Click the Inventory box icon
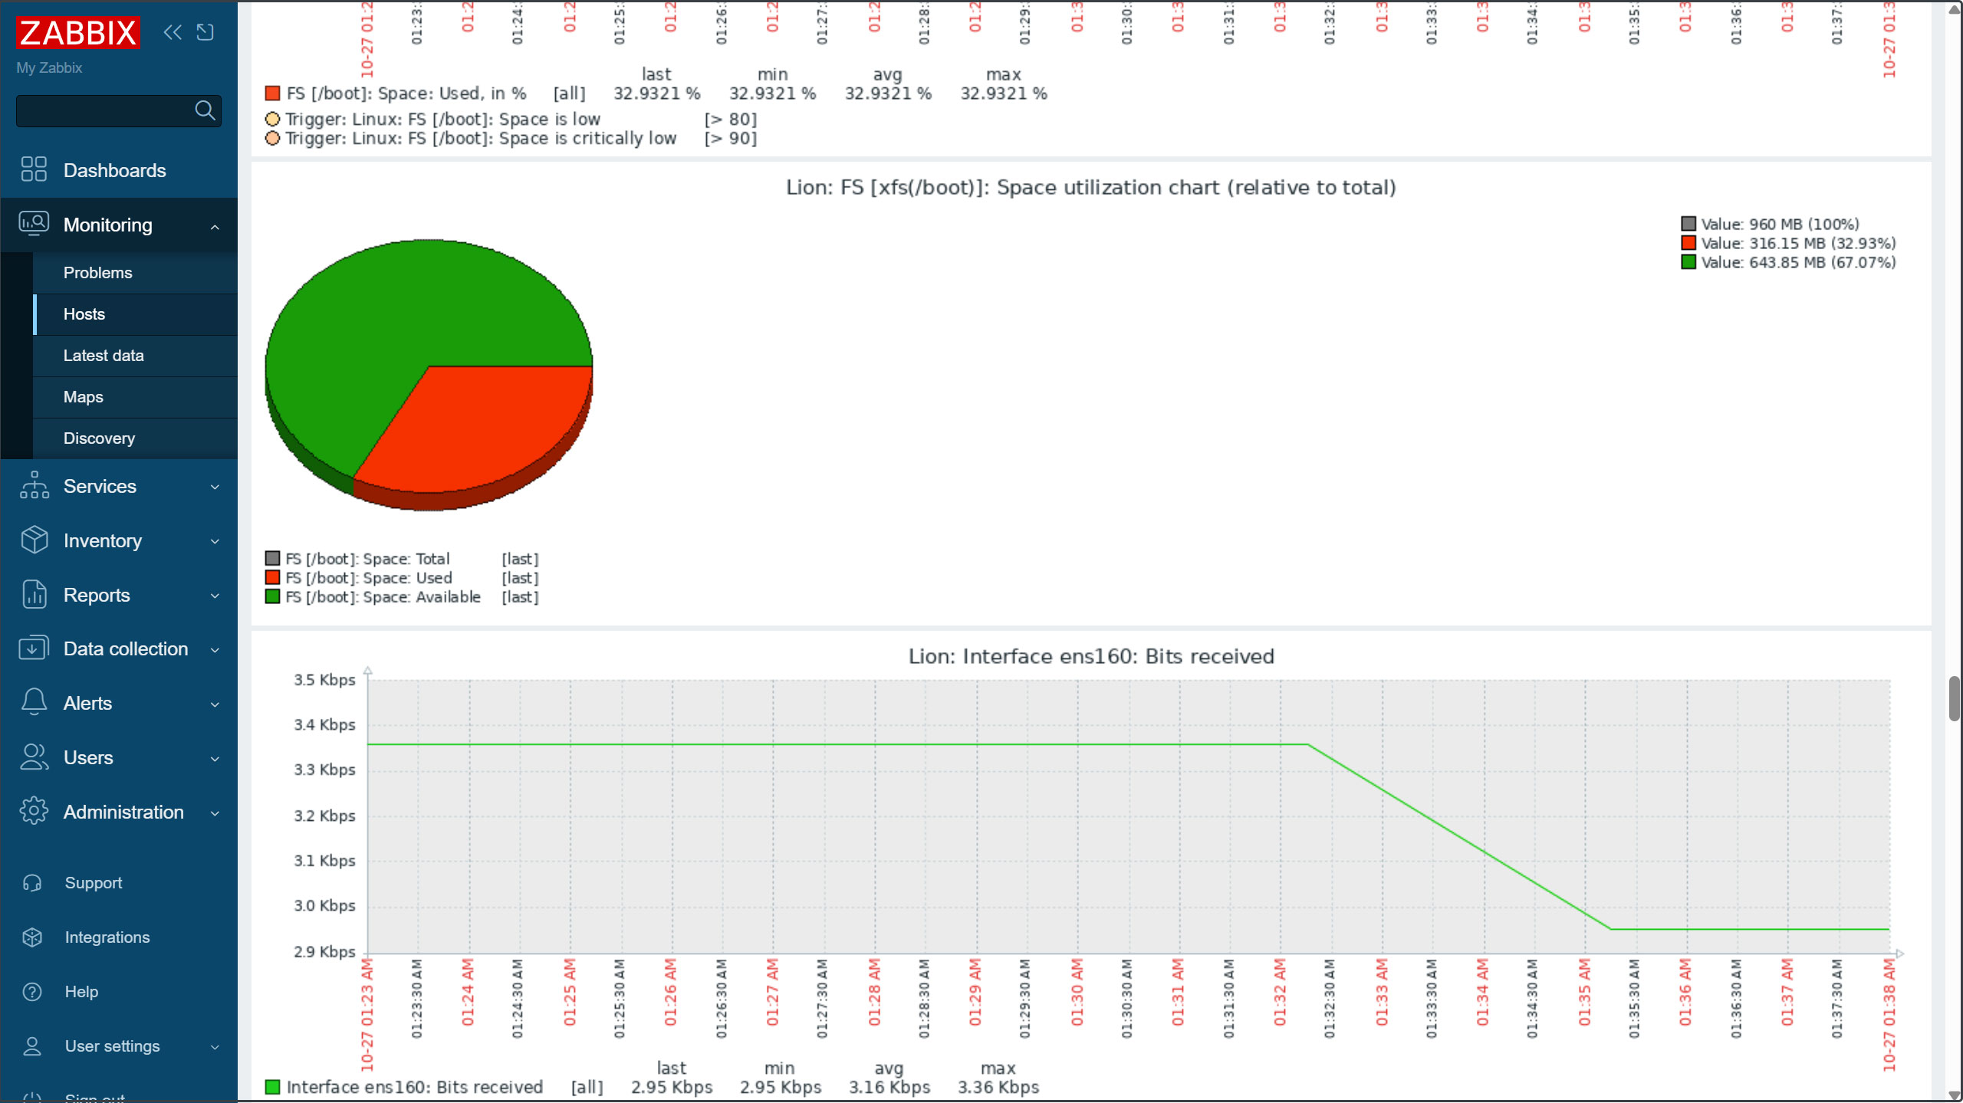 pyautogui.click(x=34, y=540)
